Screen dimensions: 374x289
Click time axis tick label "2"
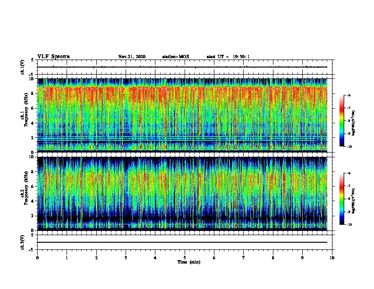96,258
